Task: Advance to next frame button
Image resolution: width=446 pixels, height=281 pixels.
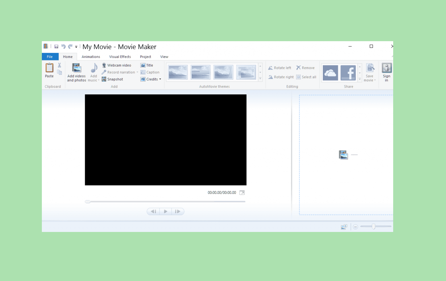Action: tap(178, 212)
